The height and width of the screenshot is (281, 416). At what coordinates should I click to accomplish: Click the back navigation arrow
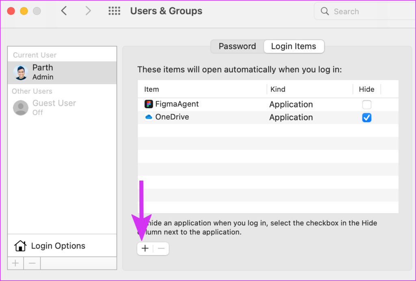65,11
